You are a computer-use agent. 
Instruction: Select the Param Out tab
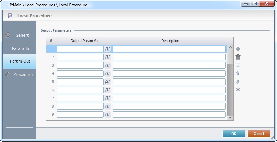point(19,61)
